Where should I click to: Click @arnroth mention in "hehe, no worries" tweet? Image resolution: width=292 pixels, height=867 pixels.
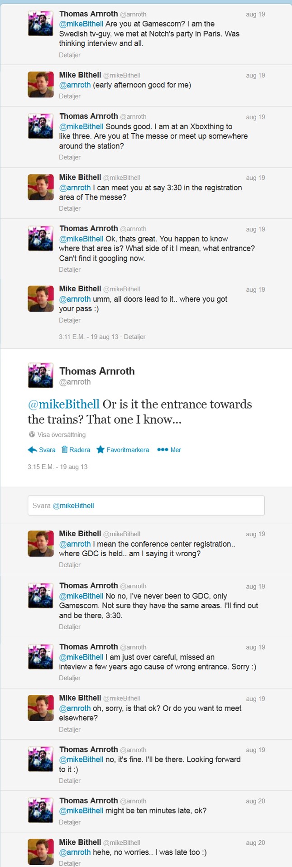[75, 852]
